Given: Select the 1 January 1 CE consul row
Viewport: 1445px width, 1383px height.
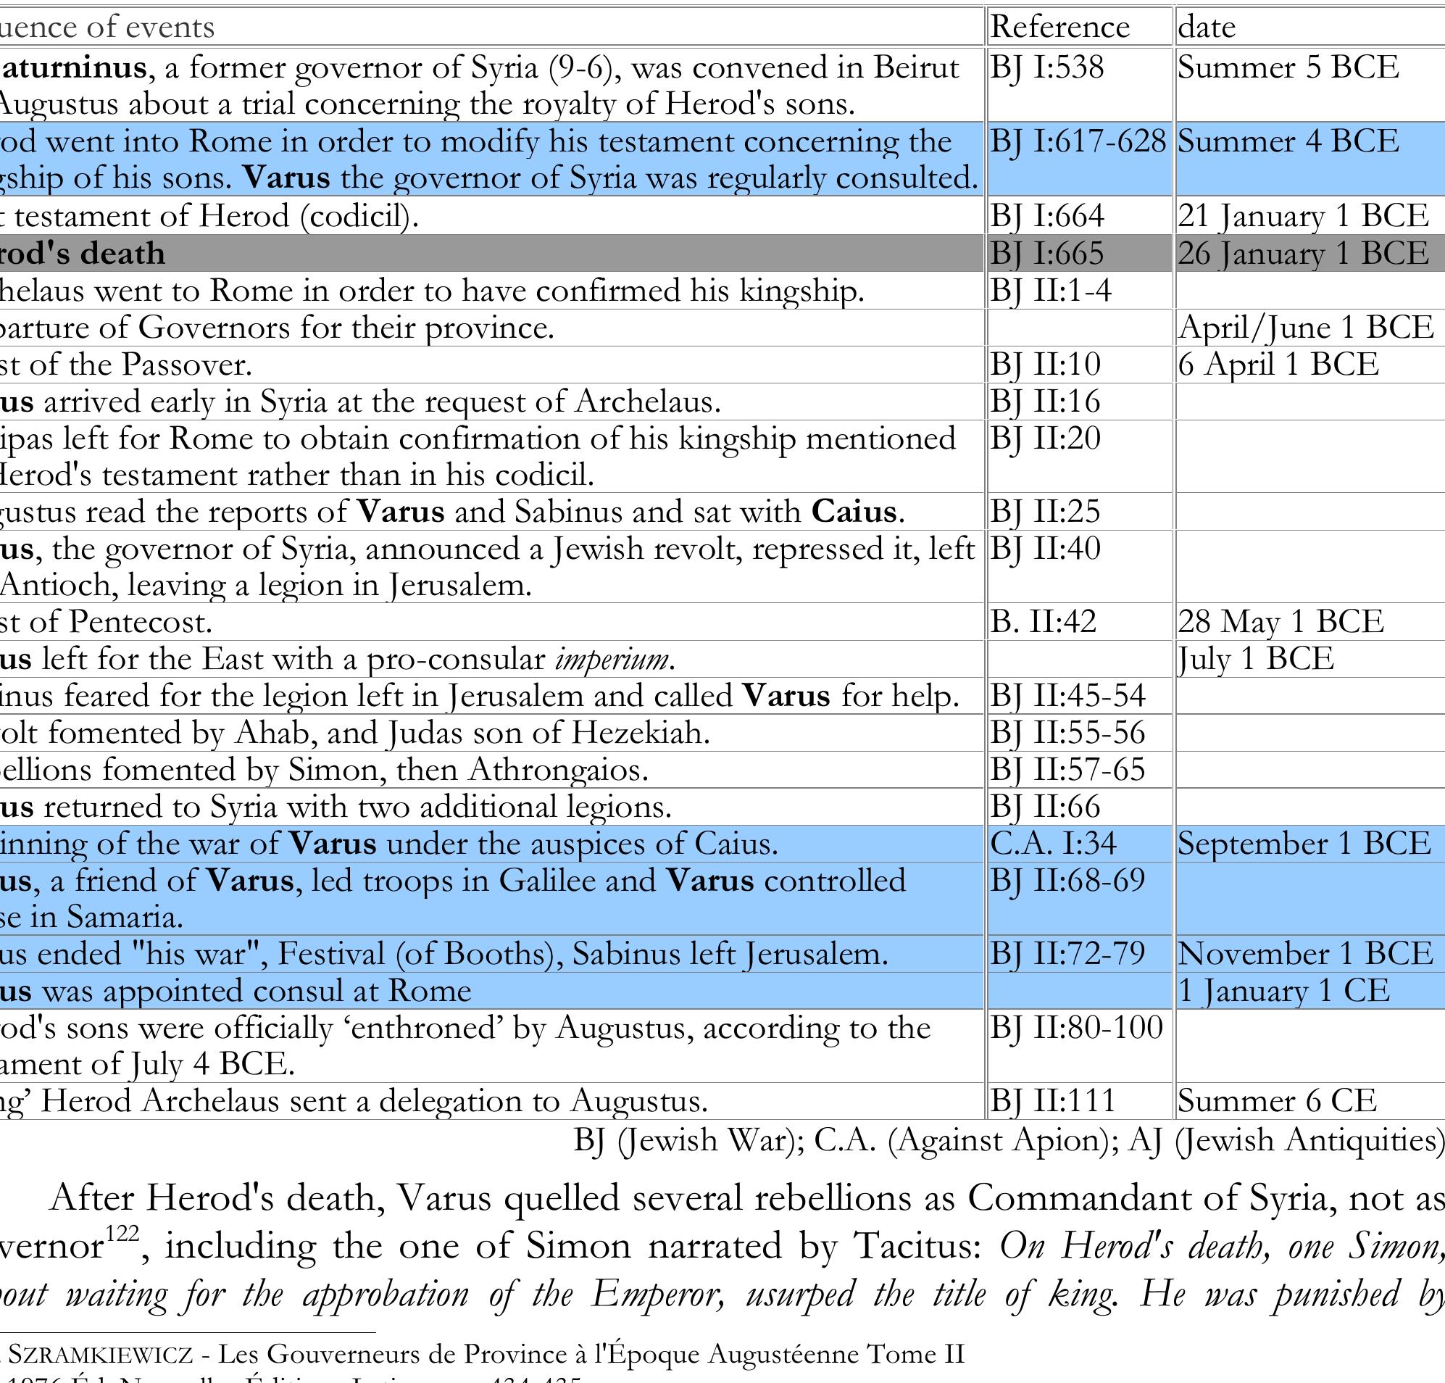Looking at the screenshot, I should [x=486, y=990].
